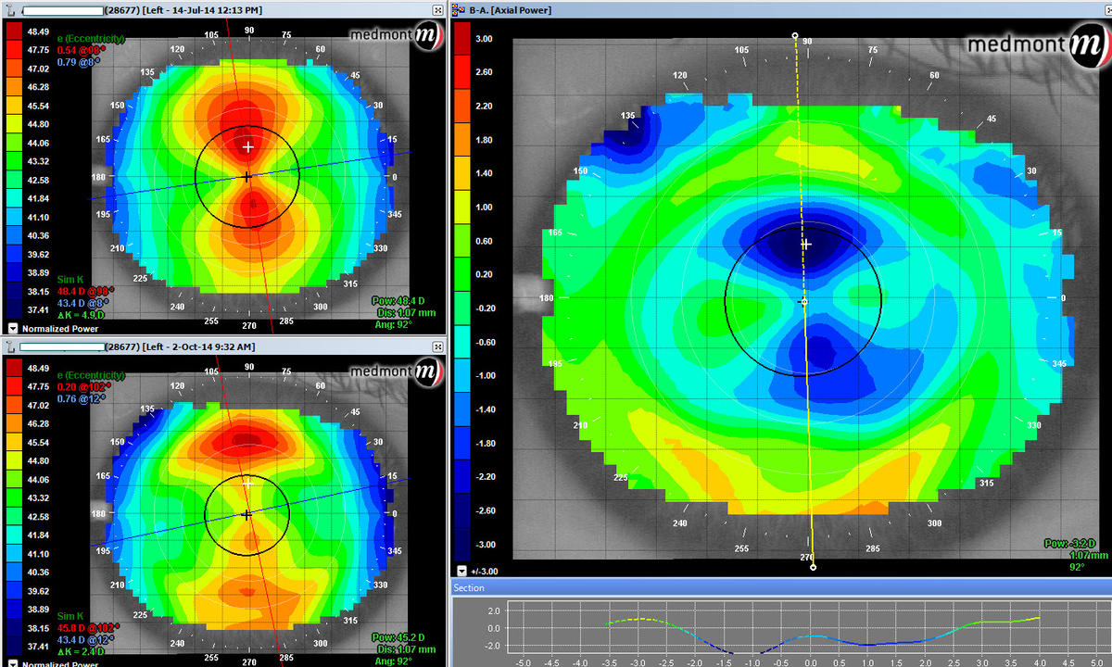Click the white crosshair in the B-A. difference map

[806, 245]
